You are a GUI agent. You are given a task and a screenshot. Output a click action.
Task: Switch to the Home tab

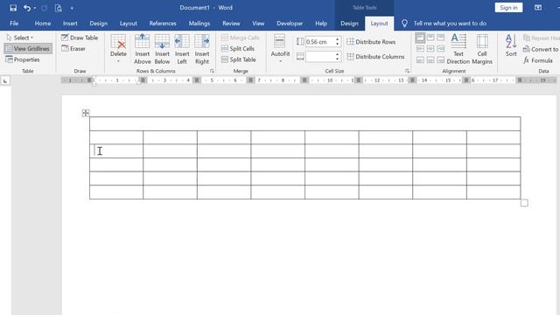[x=43, y=24]
